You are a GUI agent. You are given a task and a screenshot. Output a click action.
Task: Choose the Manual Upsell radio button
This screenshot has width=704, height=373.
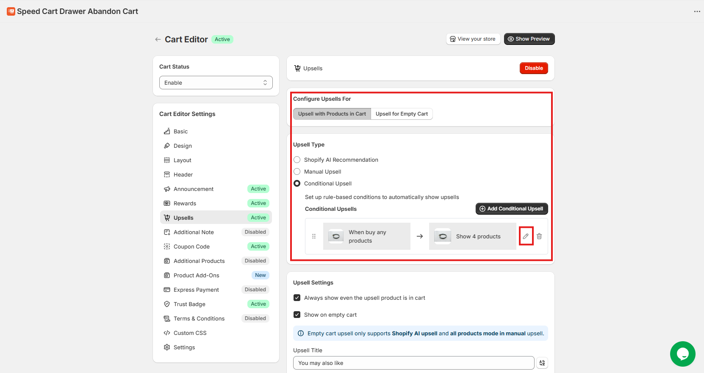(297, 171)
